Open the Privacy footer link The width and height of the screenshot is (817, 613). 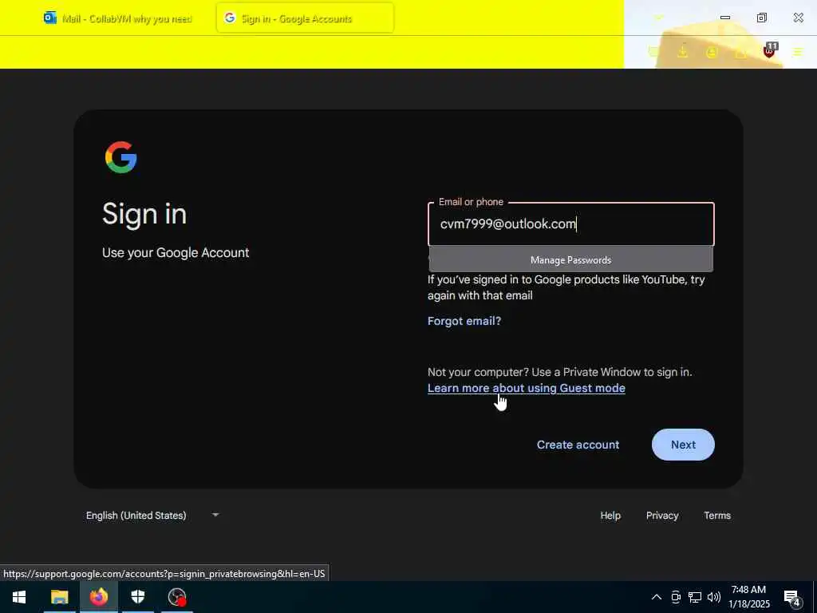click(662, 515)
